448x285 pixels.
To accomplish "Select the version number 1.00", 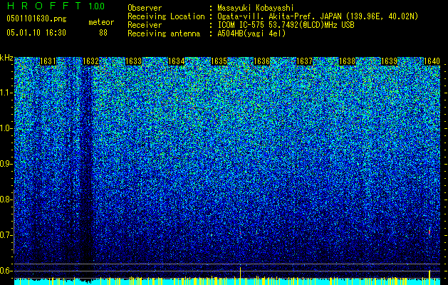I will pos(97,6).
